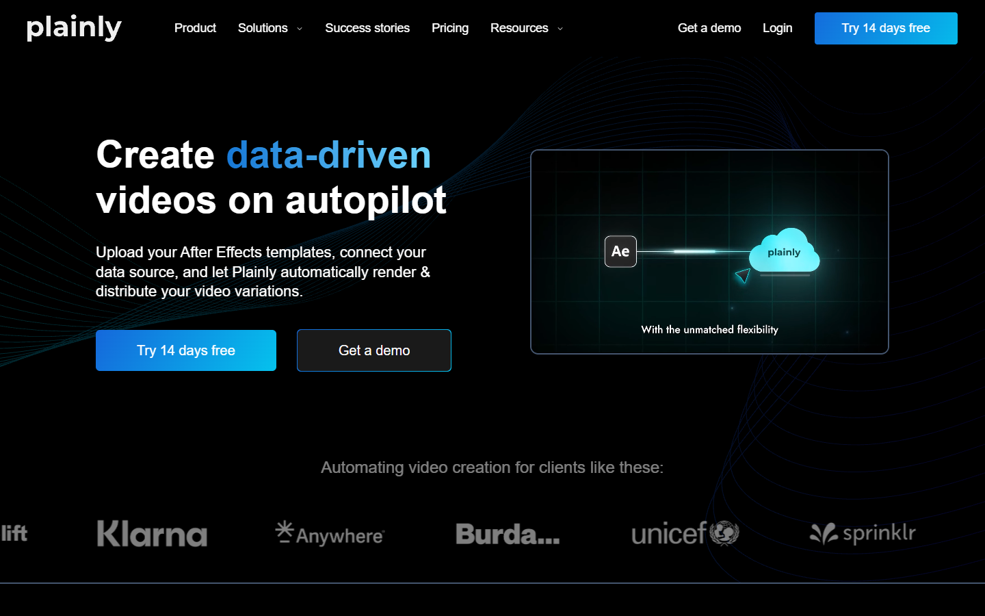Screen dimensions: 985x616
Task: Open the Login link
Action: coord(778,28)
